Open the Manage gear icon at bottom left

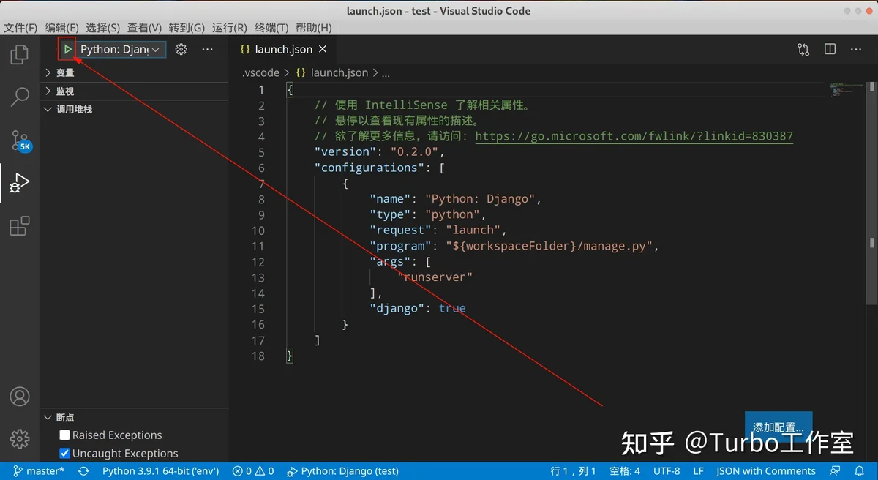click(20, 438)
